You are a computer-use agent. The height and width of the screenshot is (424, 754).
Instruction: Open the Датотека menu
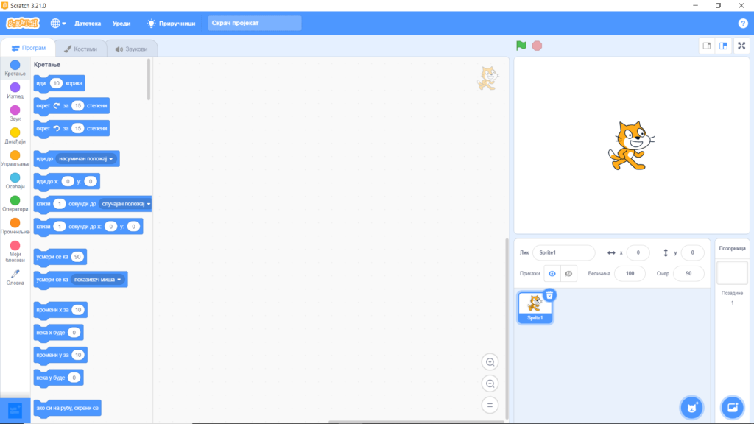pos(88,23)
